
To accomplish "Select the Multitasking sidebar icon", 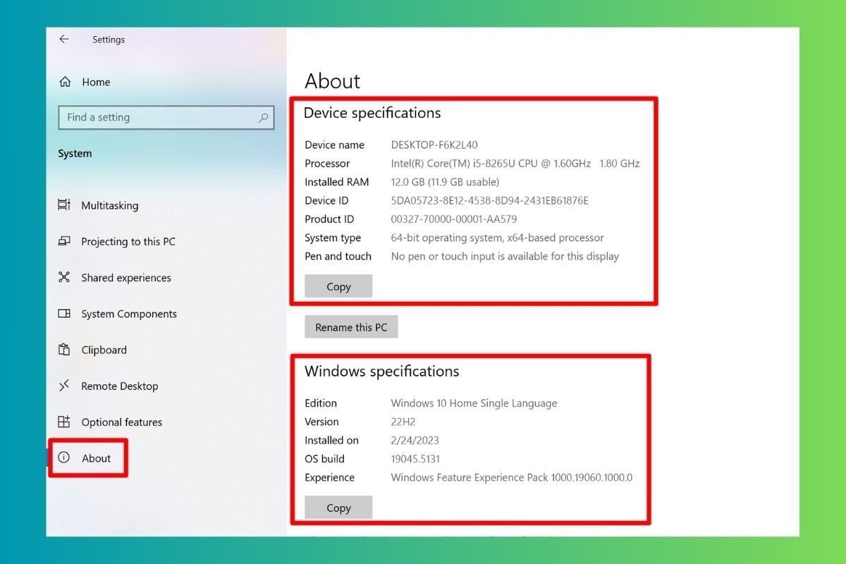I will (64, 205).
